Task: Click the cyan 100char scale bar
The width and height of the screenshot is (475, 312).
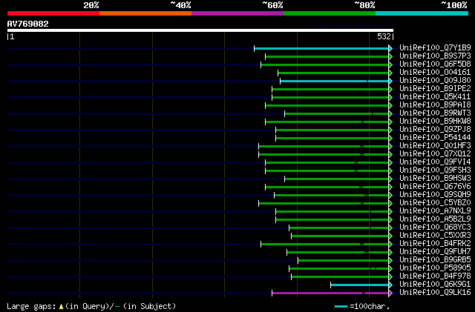Action: pos(341,307)
